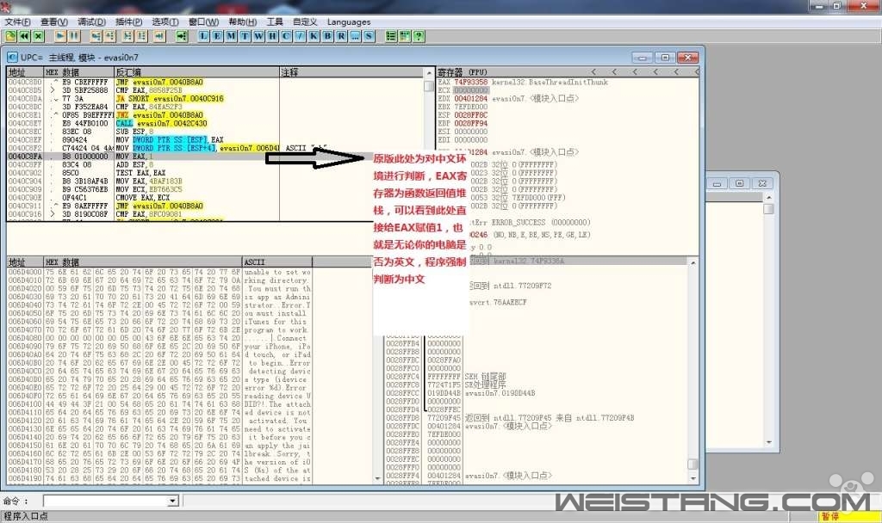Click the Close program X icon
The height and width of the screenshot is (523, 882).
coord(38,36)
